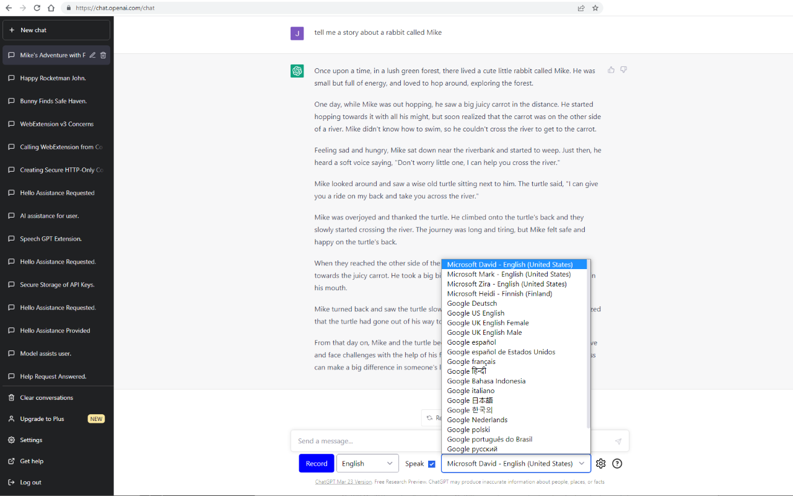Choose Google Bahasa Indonesia voice
Viewport: 793px width, 496px height.
point(514,381)
